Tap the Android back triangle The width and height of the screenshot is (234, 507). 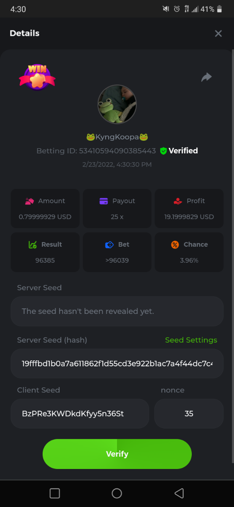click(x=179, y=493)
